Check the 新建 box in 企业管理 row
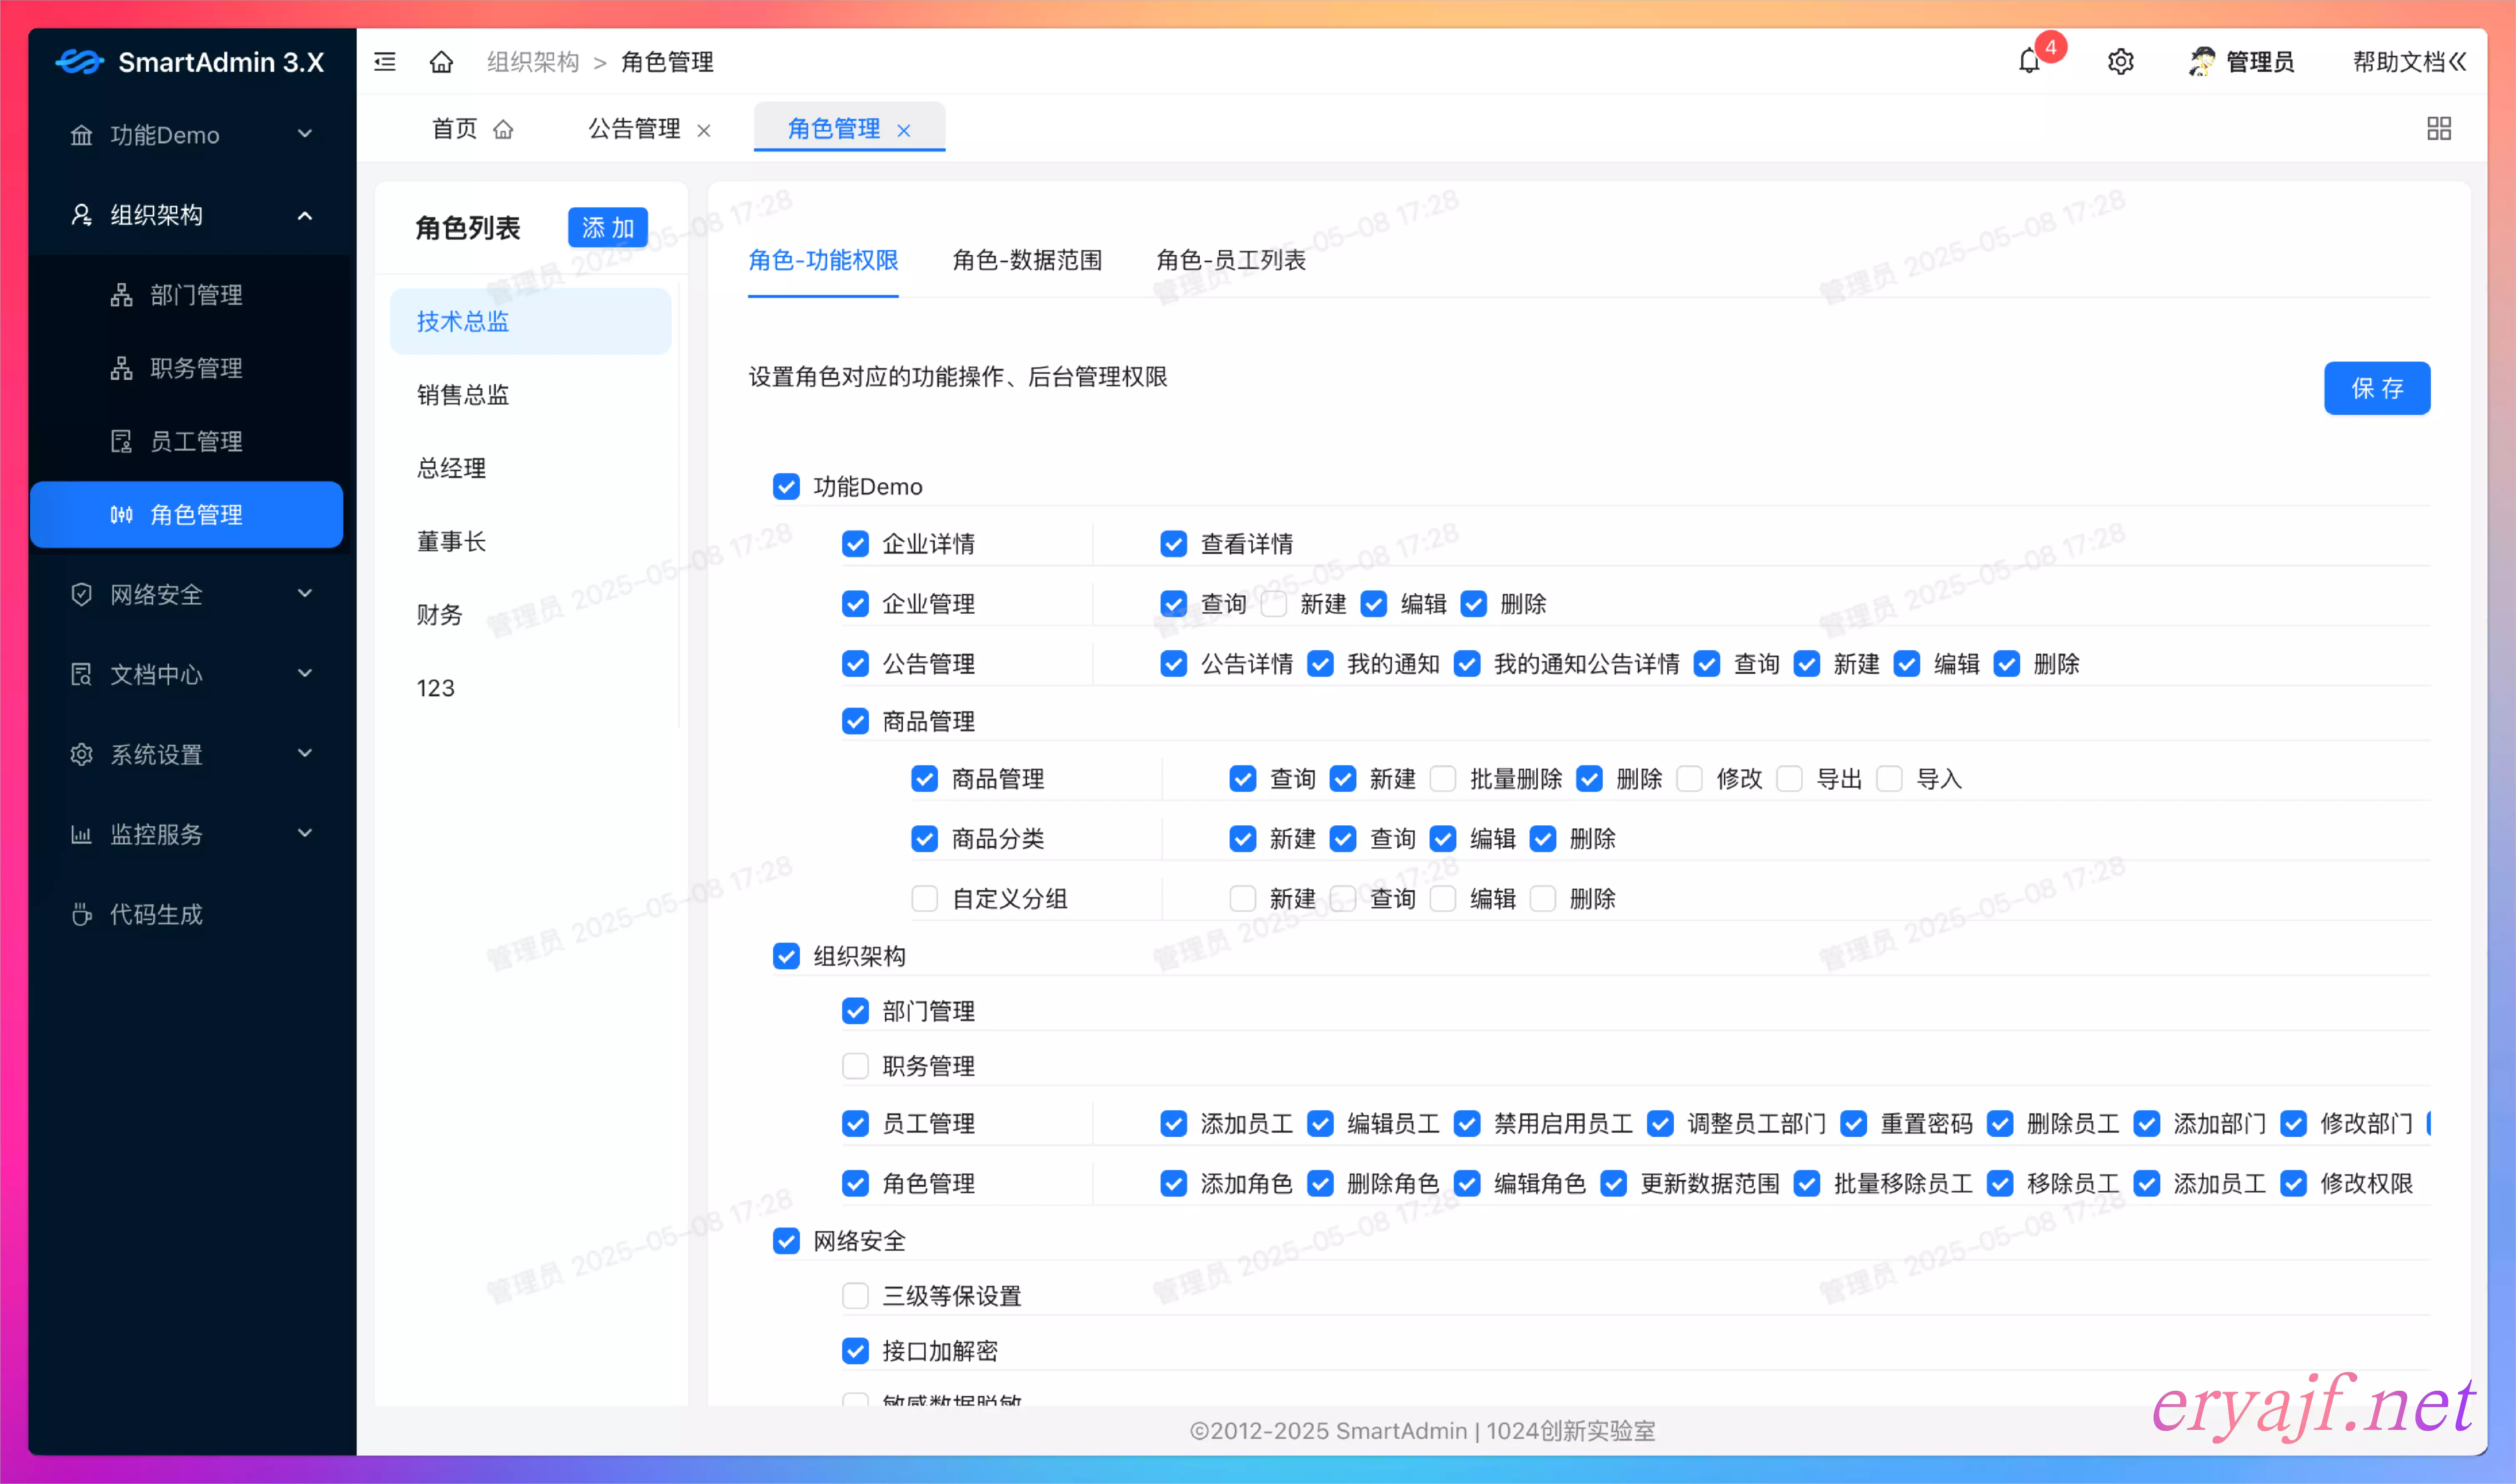 (1273, 604)
